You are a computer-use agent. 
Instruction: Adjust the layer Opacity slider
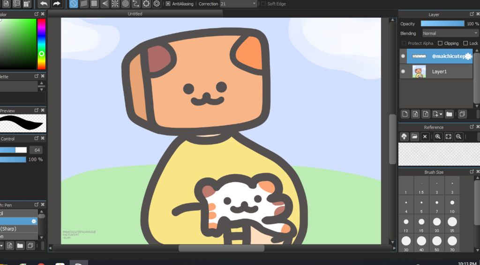442,24
